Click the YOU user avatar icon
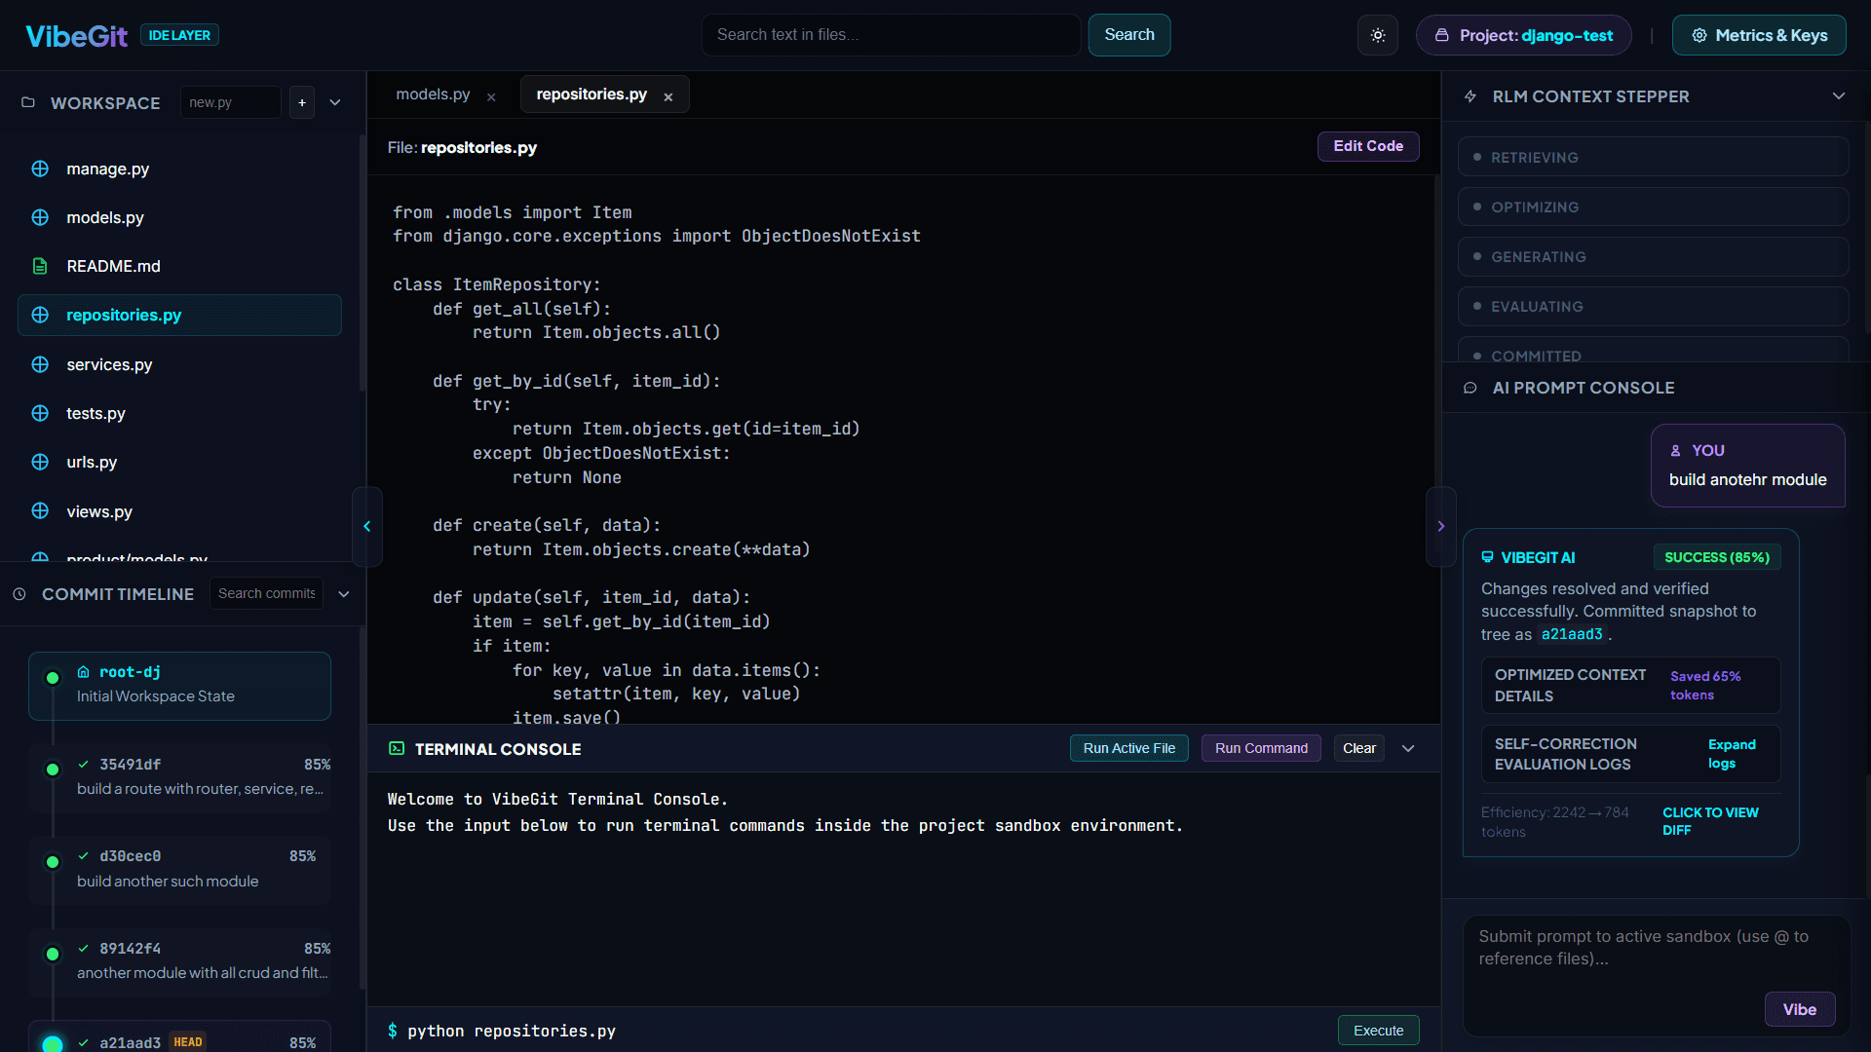The image size is (1871, 1052). click(1676, 451)
